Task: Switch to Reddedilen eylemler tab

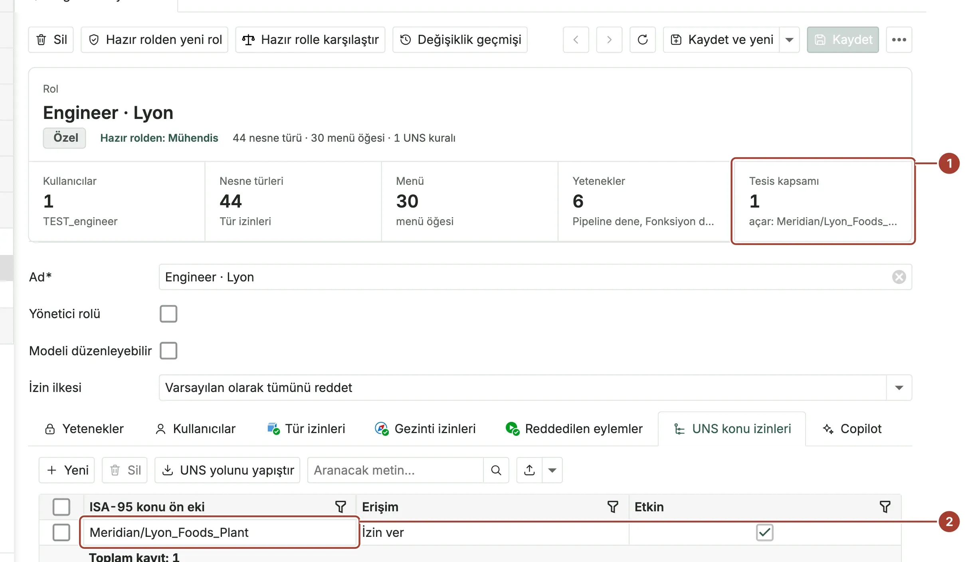Action: click(x=574, y=429)
